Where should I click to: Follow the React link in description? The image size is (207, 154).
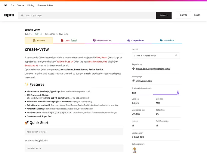coord(104,57)
